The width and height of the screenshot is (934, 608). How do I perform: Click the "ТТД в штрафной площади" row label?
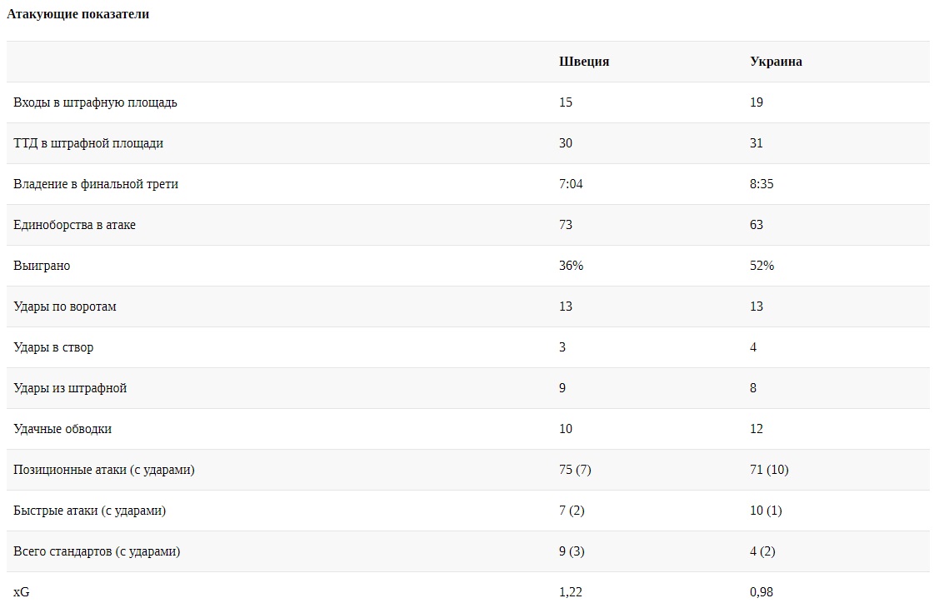tap(88, 143)
